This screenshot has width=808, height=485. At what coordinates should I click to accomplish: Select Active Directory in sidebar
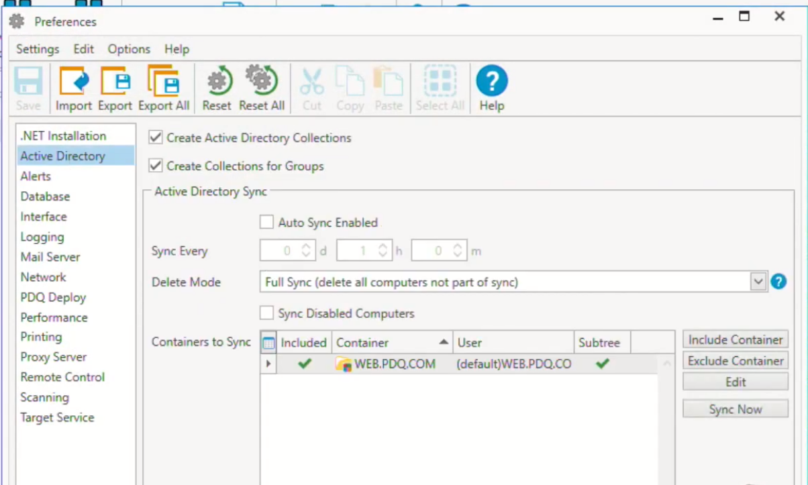(75, 156)
